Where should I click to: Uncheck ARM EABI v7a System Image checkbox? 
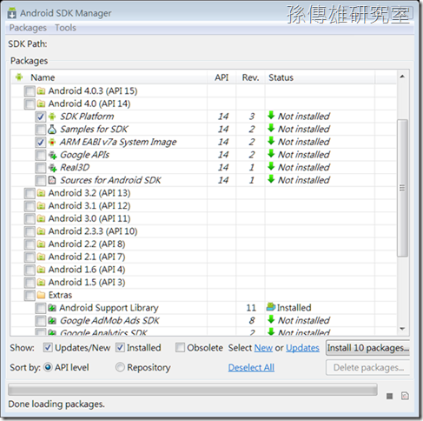tap(41, 143)
